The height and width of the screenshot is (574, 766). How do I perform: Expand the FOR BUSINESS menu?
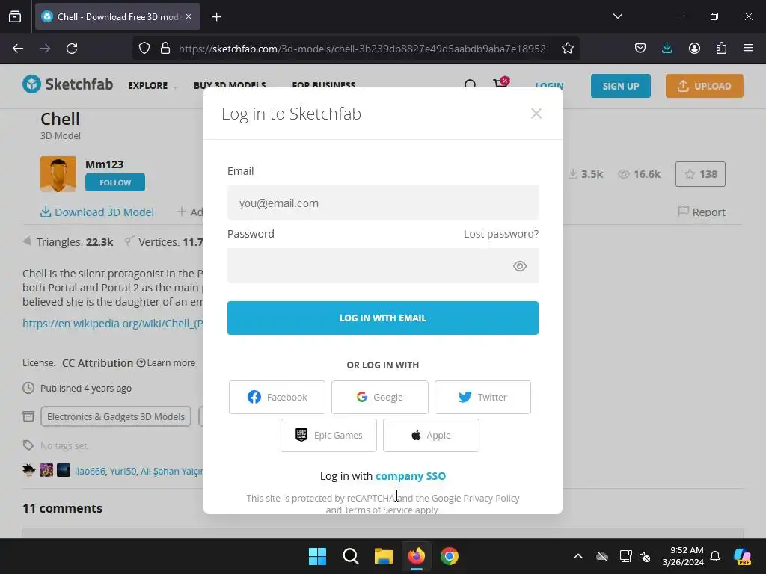coord(328,85)
